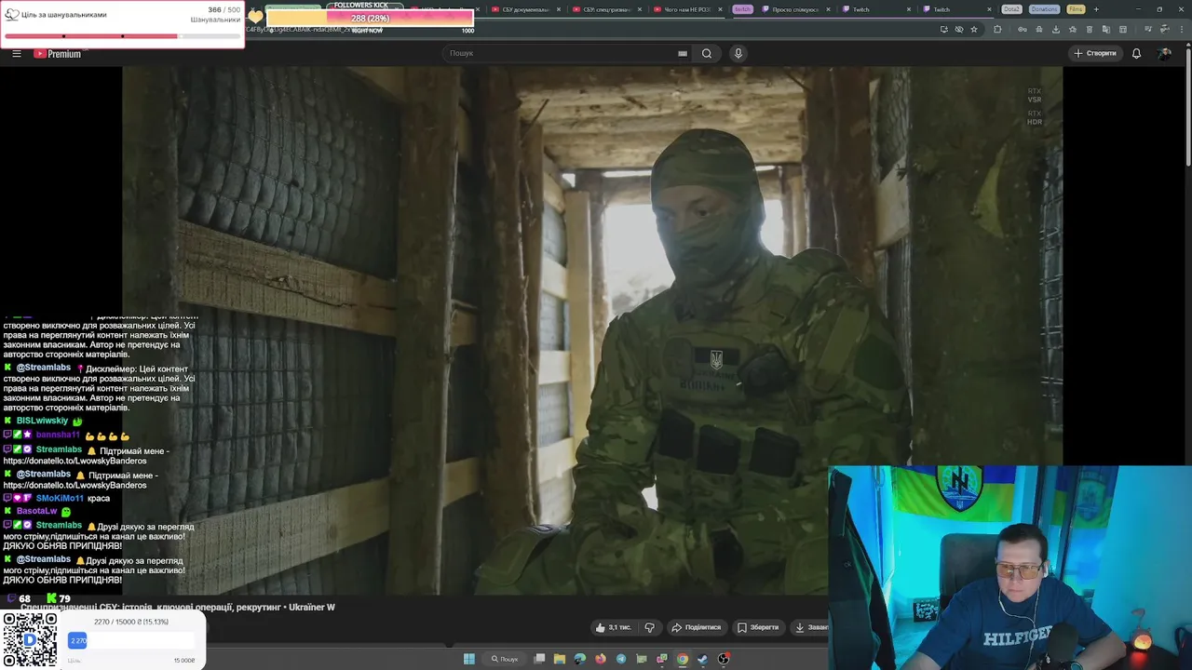Open the Windows Start menu
This screenshot has height=670, width=1192.
[x=469, y=659]
